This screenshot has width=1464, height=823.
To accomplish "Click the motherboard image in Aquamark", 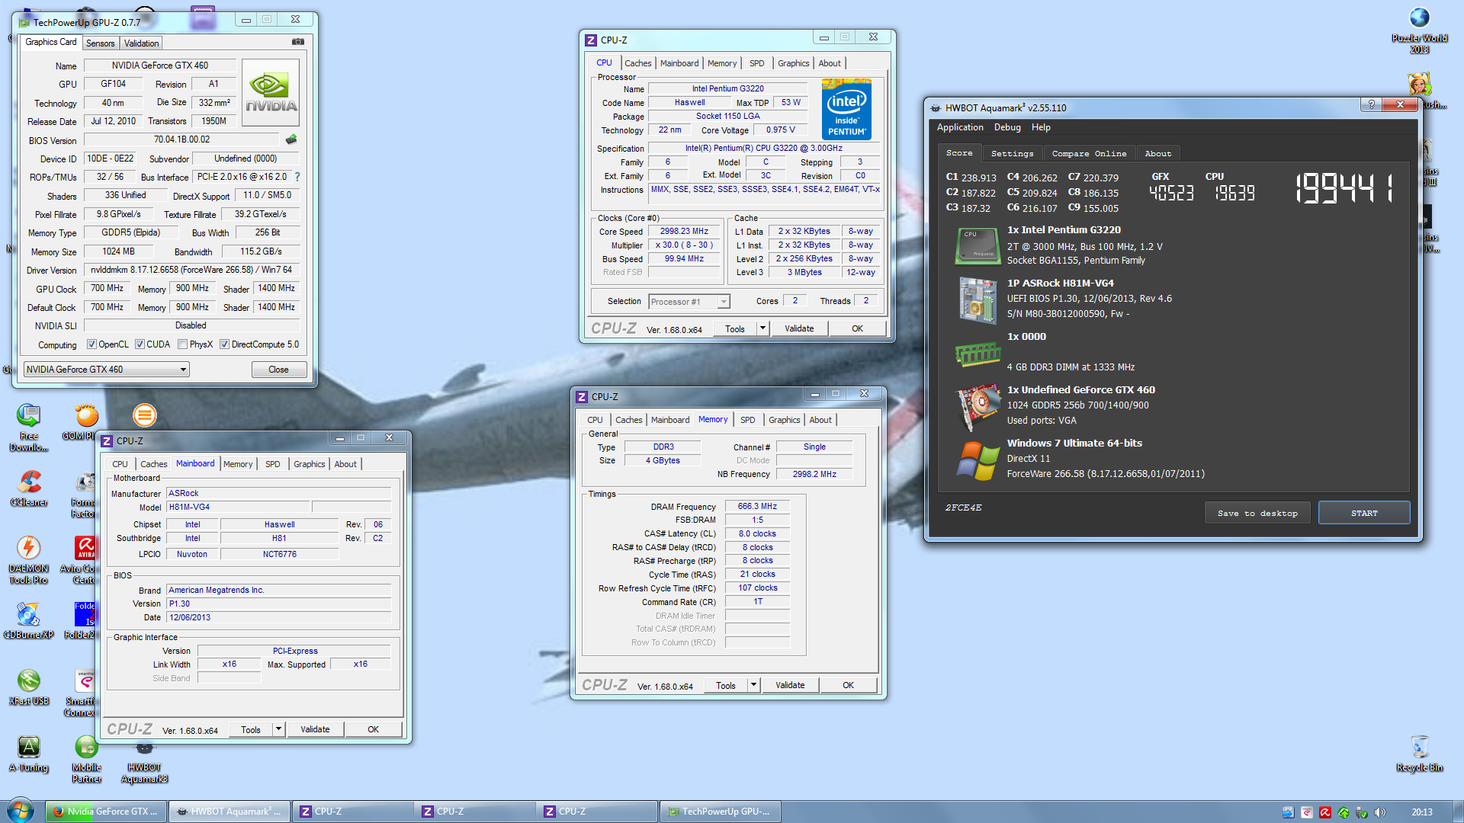I will [978, 299].
